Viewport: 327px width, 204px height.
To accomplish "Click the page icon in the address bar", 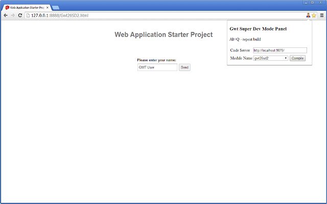I will 28,15.
